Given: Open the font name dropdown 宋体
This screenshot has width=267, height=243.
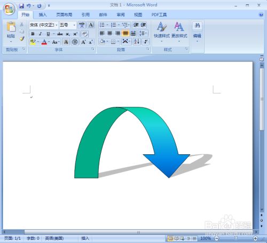Looking at the screenshot, I should pos(56,25).
